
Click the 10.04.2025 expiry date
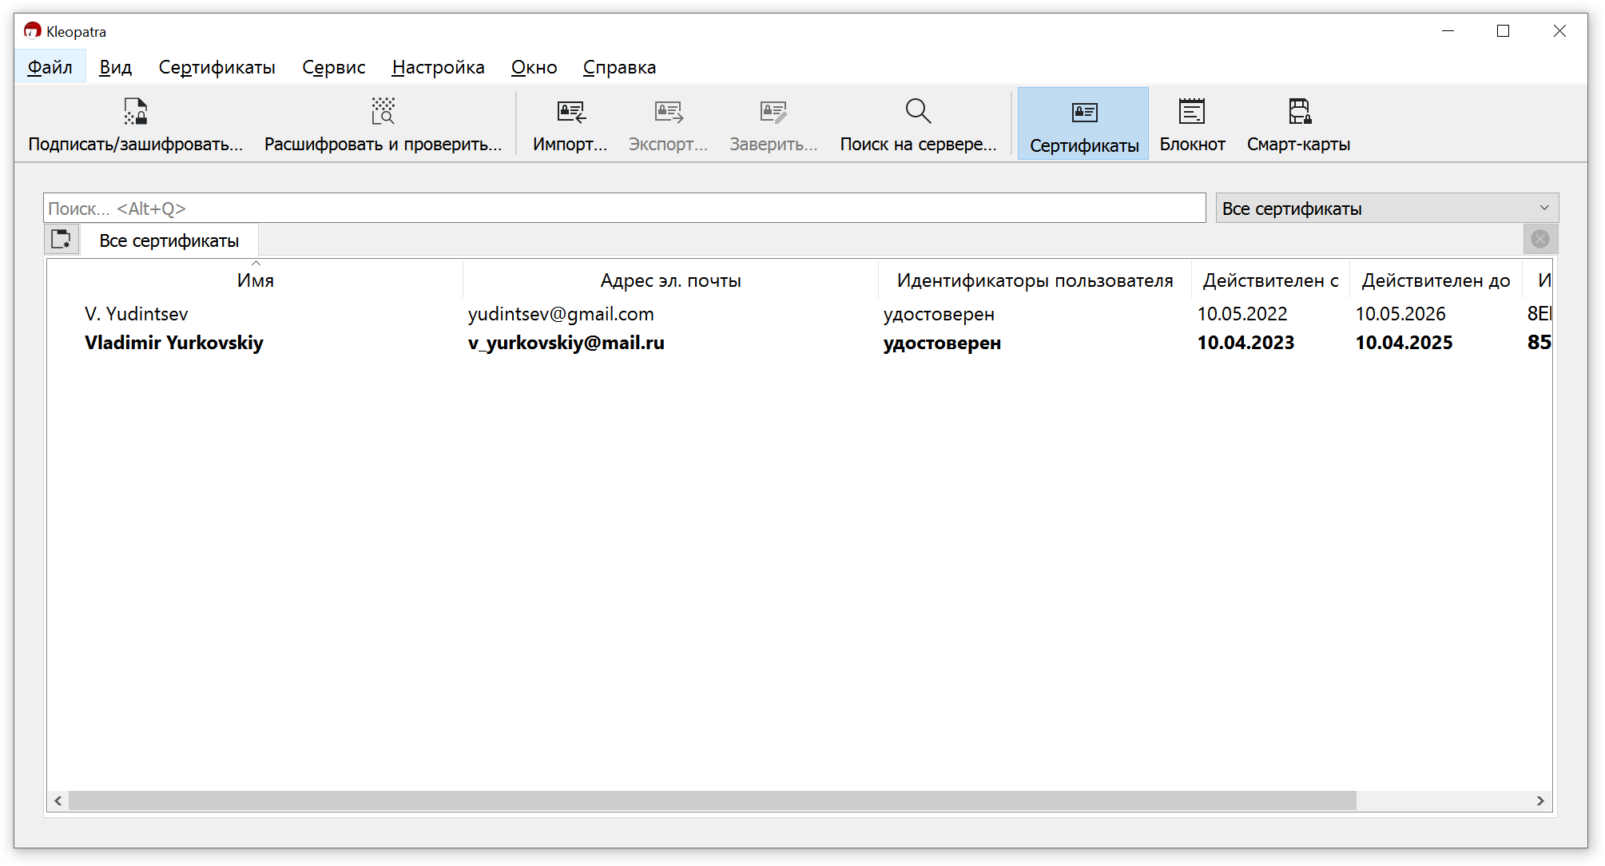1404,343
